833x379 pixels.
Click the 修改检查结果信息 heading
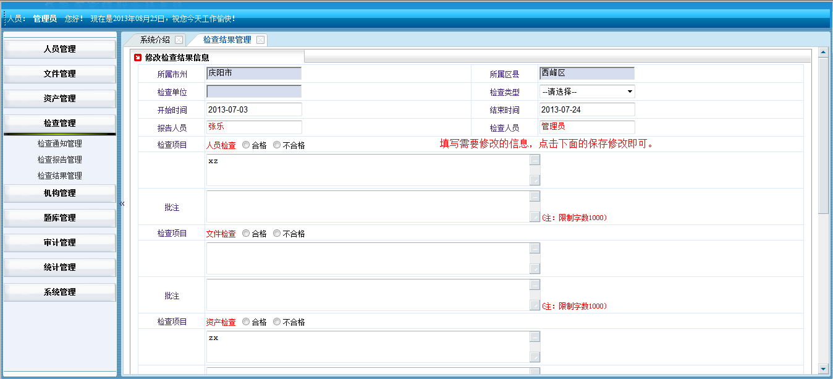click(177, 58)
